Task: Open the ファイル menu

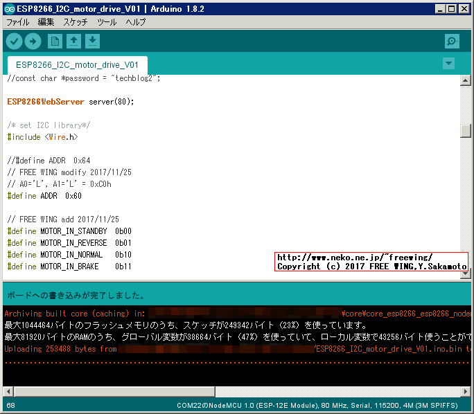Action: [x=18, y=22]
